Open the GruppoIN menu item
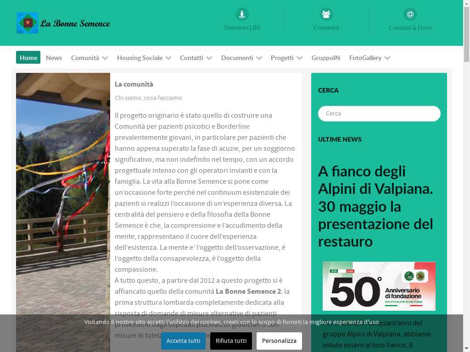470x352 pixels. coord(325,58)
